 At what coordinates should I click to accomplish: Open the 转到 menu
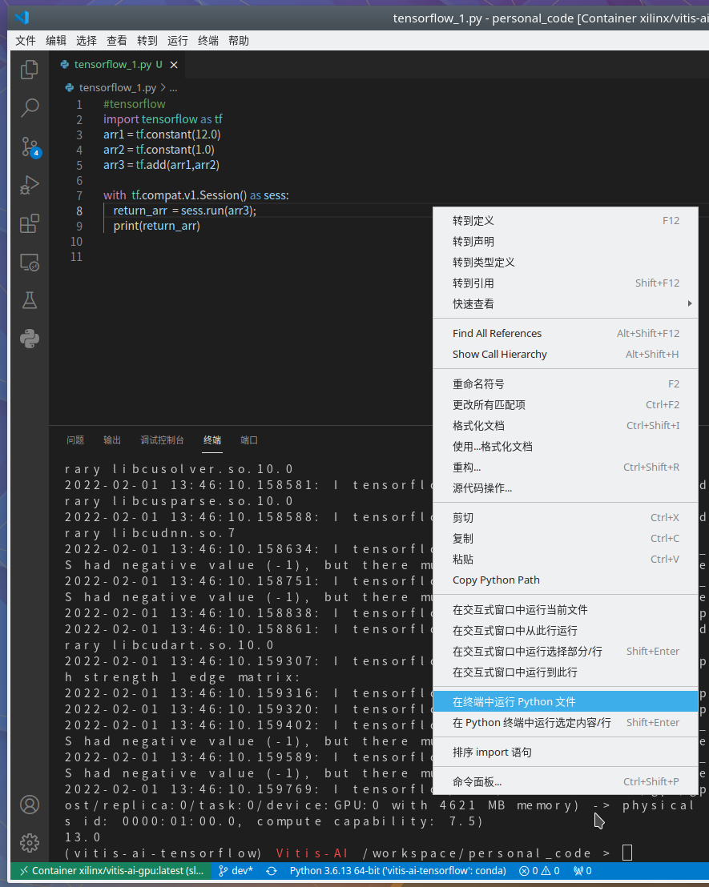coord(147,41)
